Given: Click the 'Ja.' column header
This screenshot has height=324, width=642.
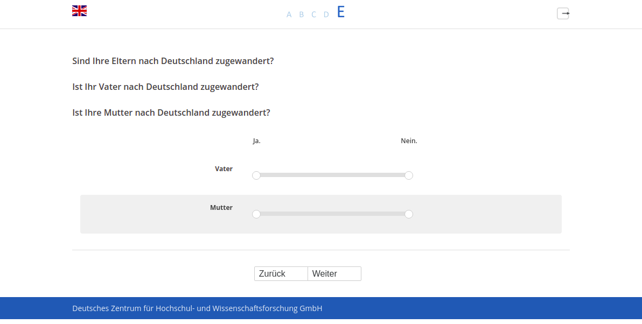Looking at the screenshot, I should [257, 140].
